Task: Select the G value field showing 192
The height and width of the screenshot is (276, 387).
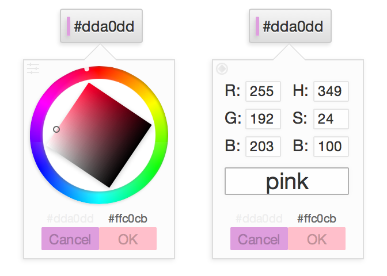Action: [263, 119]
